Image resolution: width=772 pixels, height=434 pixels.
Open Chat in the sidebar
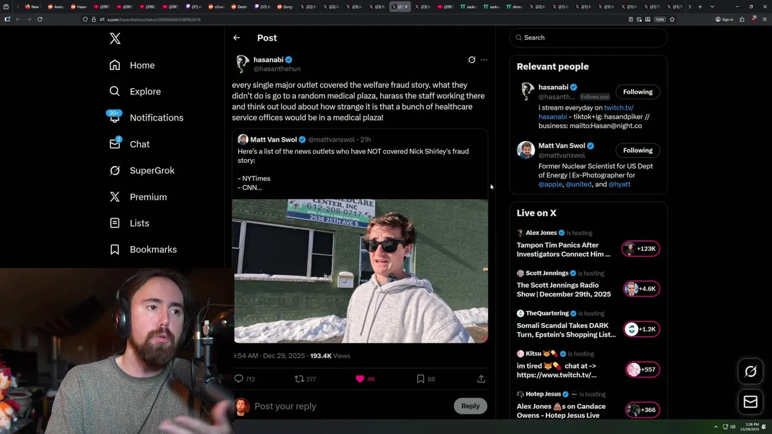129,144
